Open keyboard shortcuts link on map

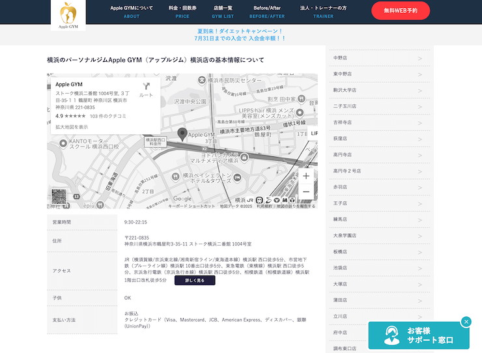(191, 206)
